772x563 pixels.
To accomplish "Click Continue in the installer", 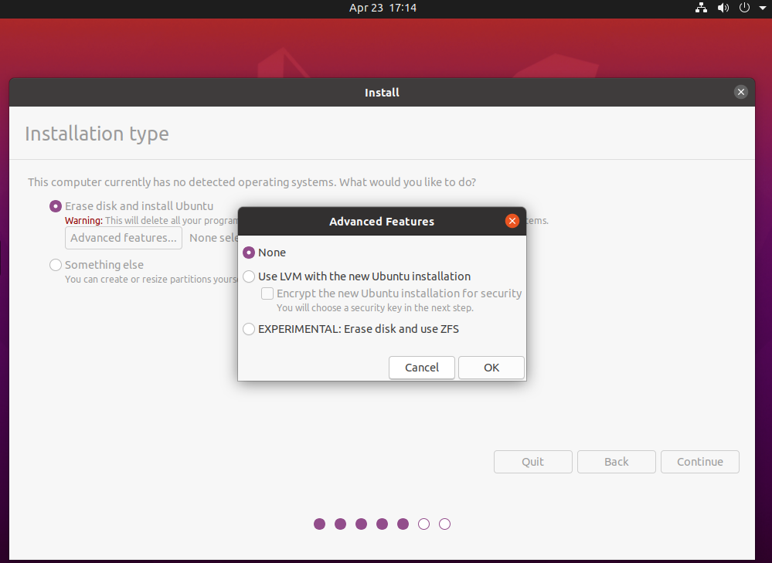I will (x=700, y=462).
